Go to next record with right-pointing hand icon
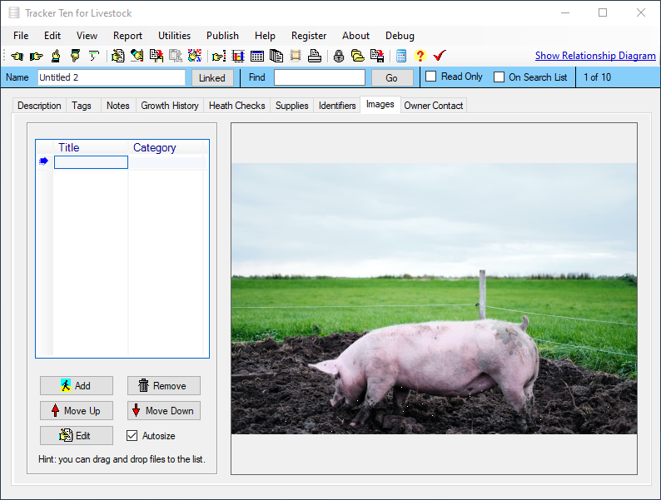This screenshot has height=500, width=661. tap(37, 56)
